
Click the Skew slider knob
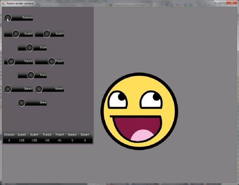coord(22,103)
